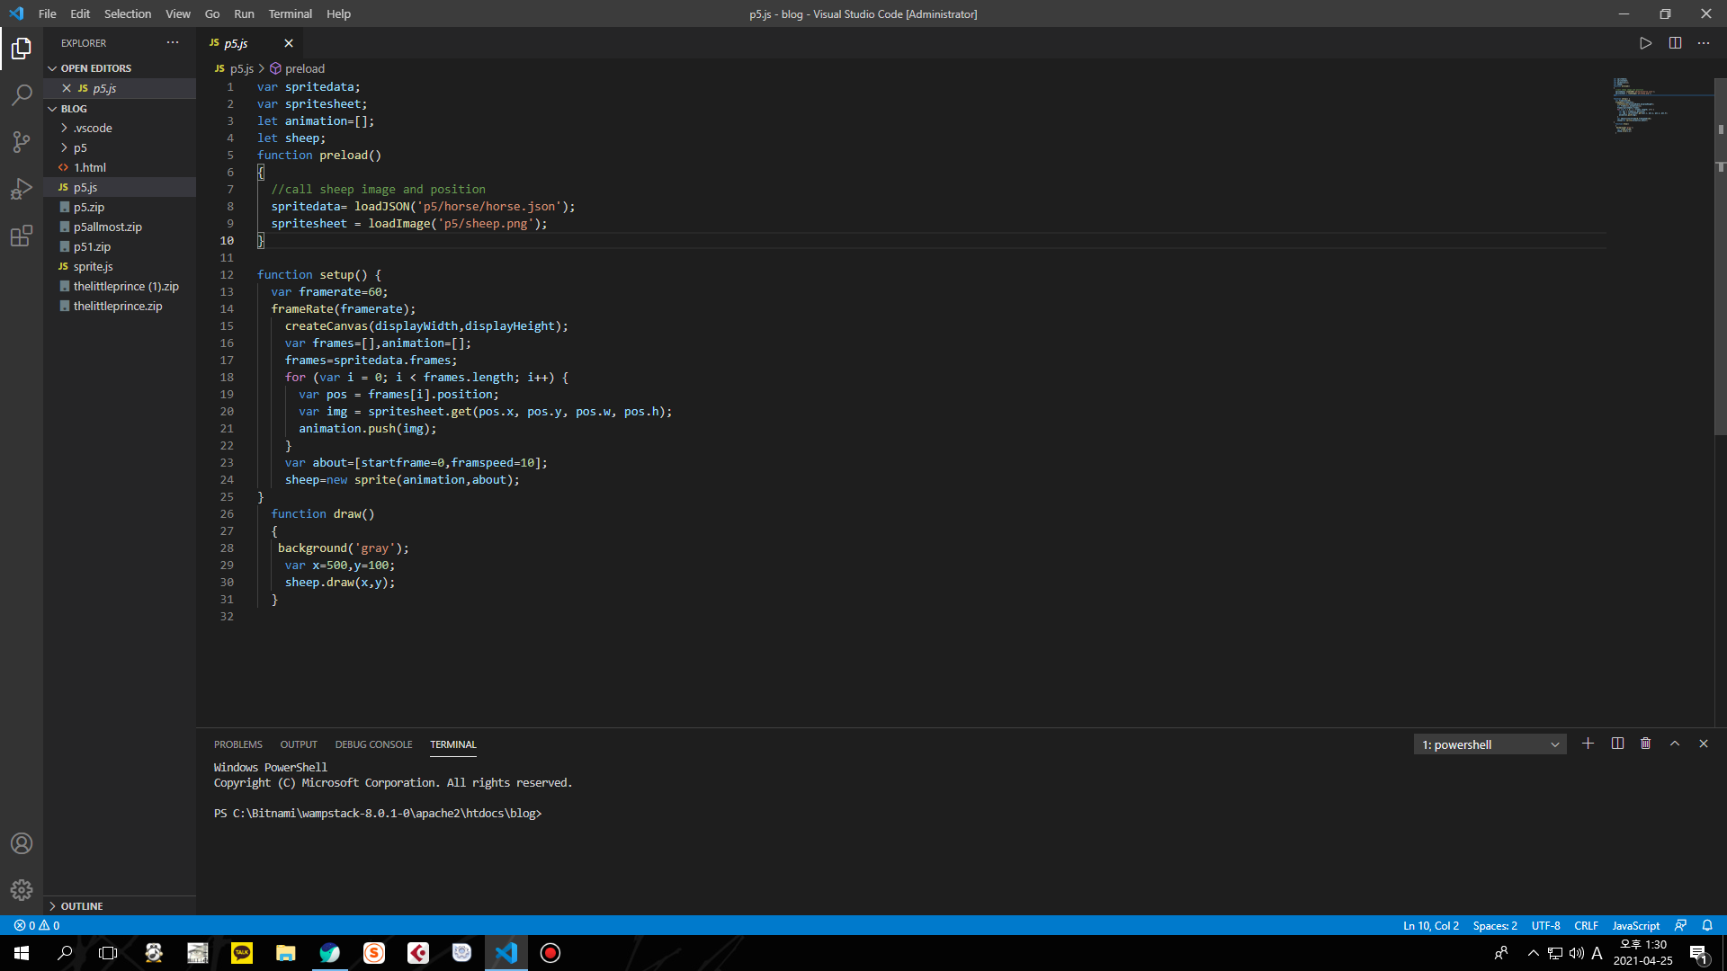Expand the OUTLINE section

click(x=81, y=906)
